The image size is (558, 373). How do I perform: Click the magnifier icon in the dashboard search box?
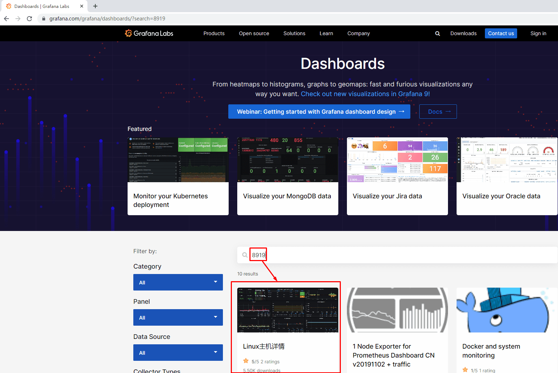click(x=245, y=255)
